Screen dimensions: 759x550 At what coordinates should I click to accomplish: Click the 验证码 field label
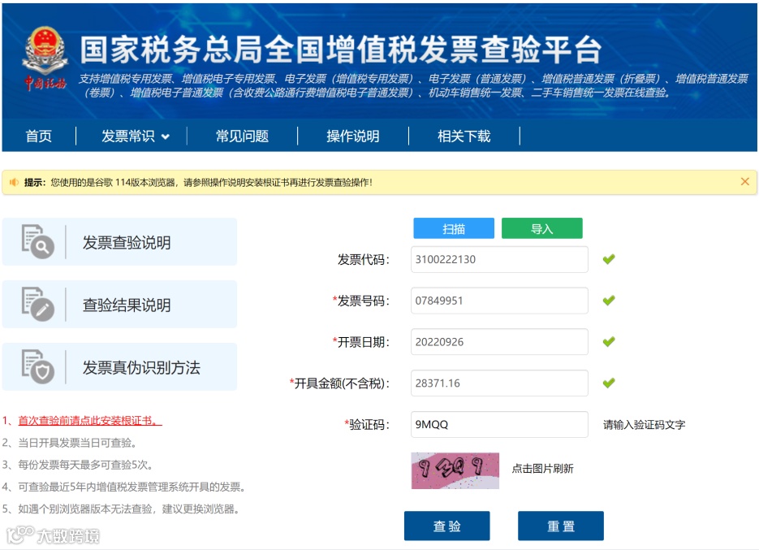coord(366,425)
